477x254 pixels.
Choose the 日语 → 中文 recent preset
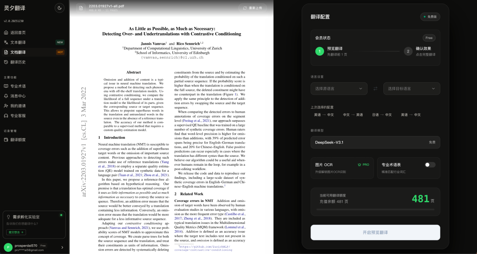click(382, 115)
